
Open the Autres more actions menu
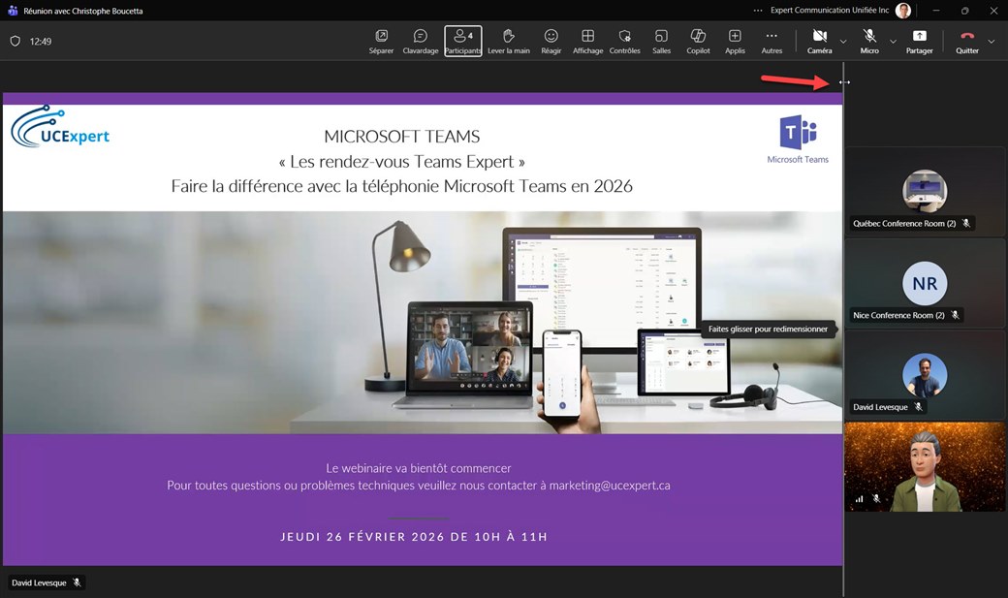(x=772, y=41)
